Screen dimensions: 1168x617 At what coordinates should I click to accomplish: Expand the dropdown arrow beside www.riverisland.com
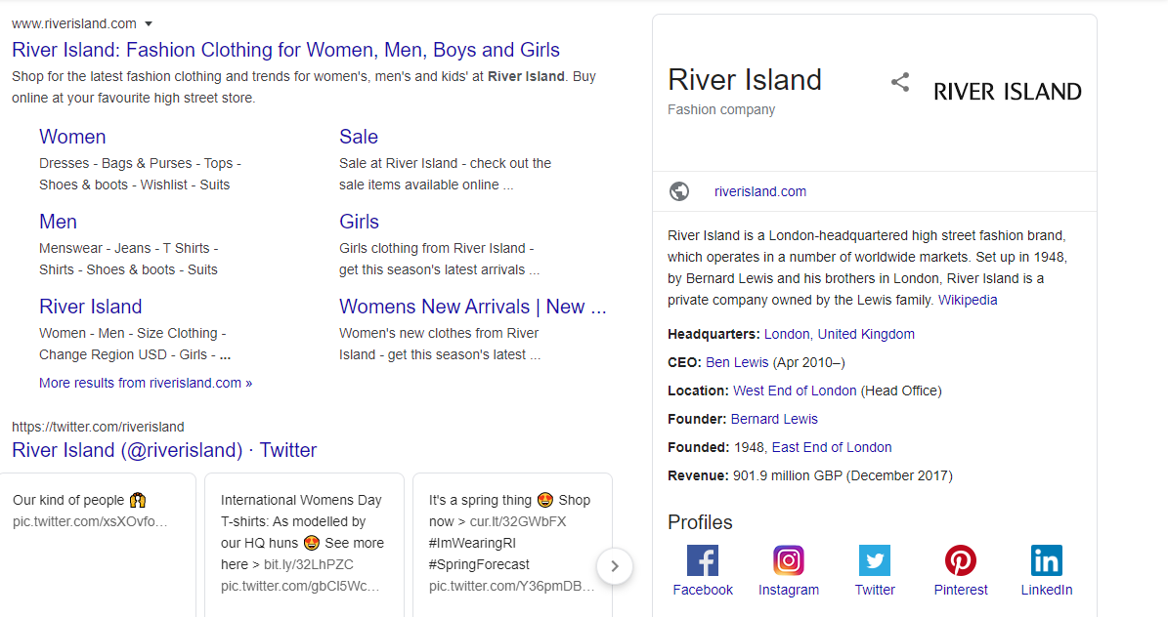(x=149, y=23)
